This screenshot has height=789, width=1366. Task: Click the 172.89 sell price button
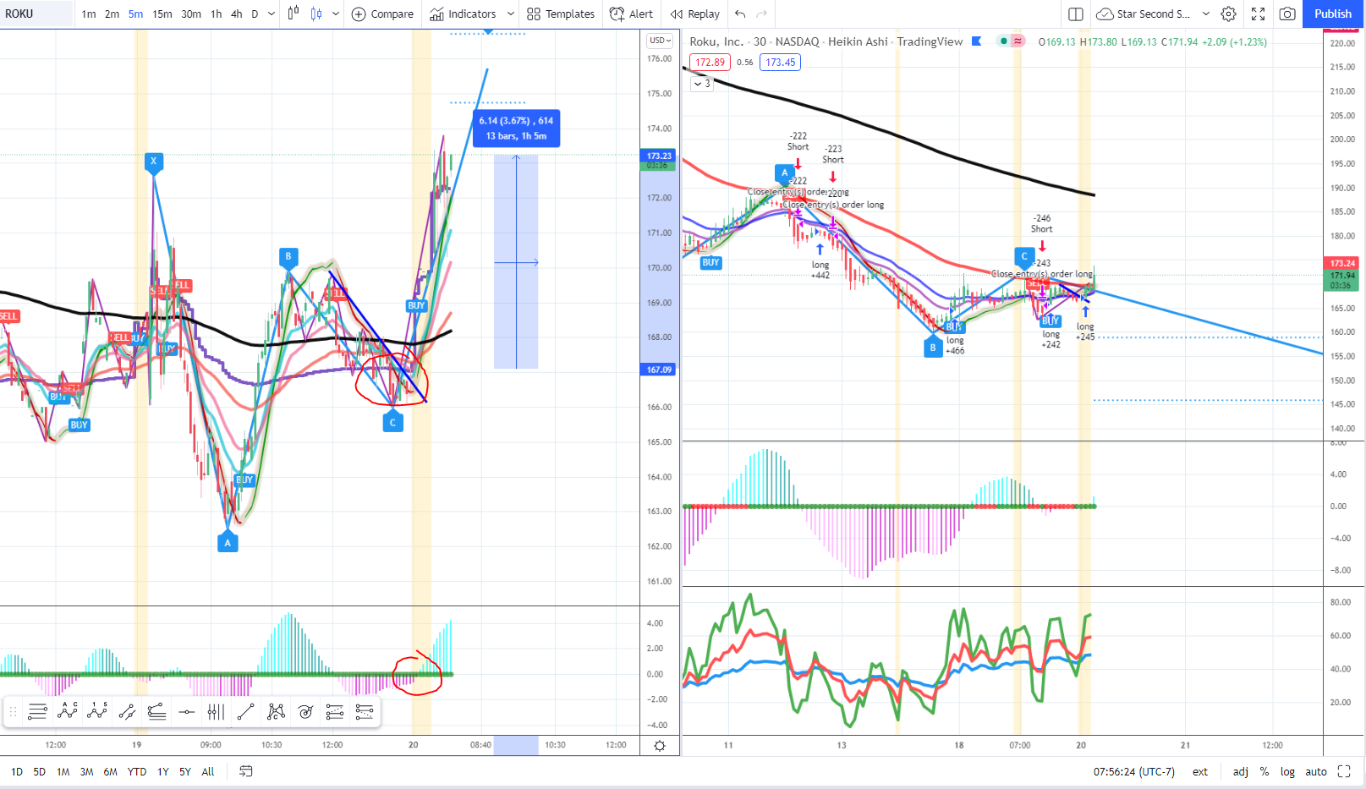710,62
